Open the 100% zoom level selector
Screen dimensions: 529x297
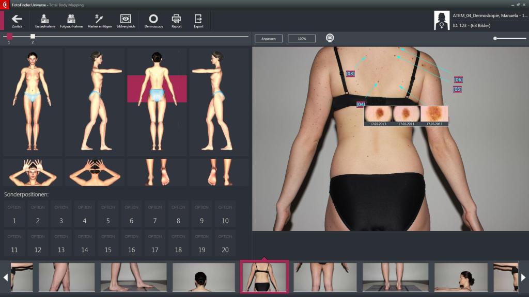click(x=302, y=38)
